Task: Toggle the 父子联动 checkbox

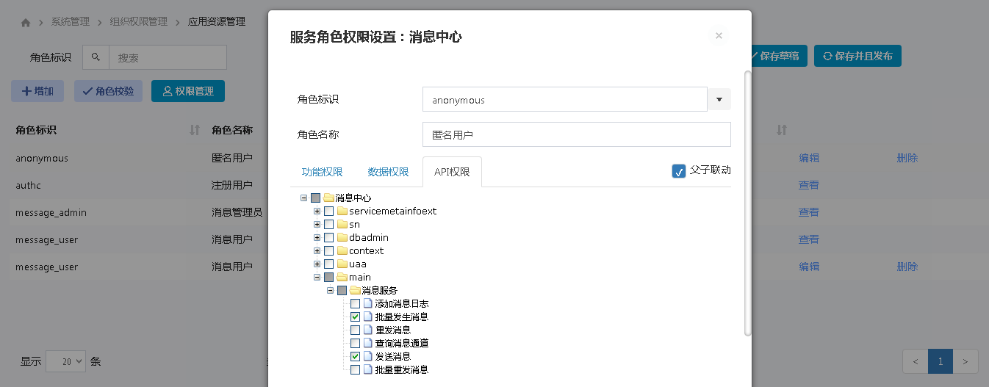Action: [x=679, y=171]
